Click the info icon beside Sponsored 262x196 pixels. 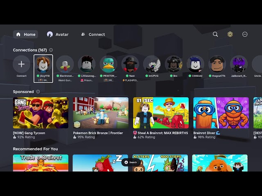click(x=38, y=92)
